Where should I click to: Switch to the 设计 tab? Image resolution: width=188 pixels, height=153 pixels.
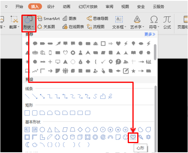coord(51,7)
